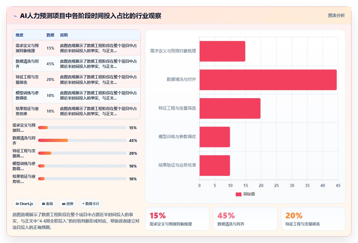This screenshot has height=243, width=358.
Task: Select the 数据卡片 tag chip
Action: [x=91, y=204]
